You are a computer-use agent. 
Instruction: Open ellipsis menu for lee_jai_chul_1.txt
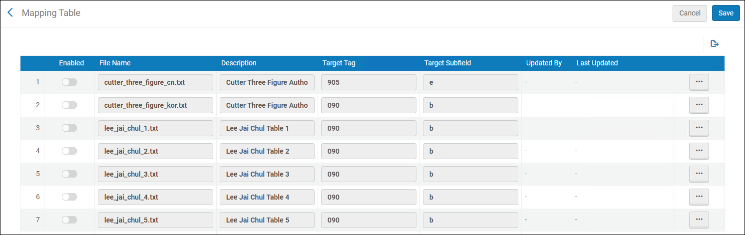tap(699, 128)
